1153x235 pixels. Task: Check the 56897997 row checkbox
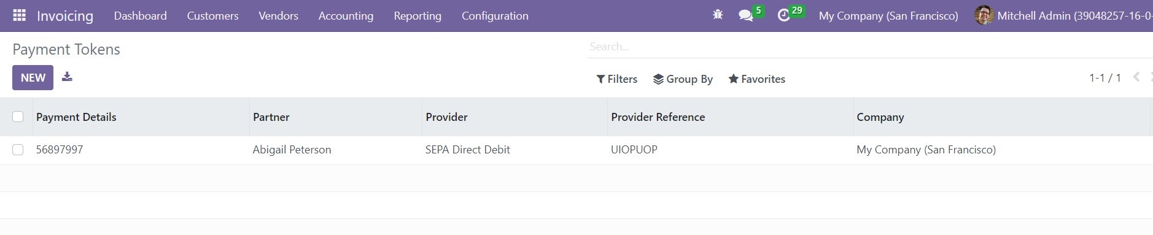(x=18, y=150)
